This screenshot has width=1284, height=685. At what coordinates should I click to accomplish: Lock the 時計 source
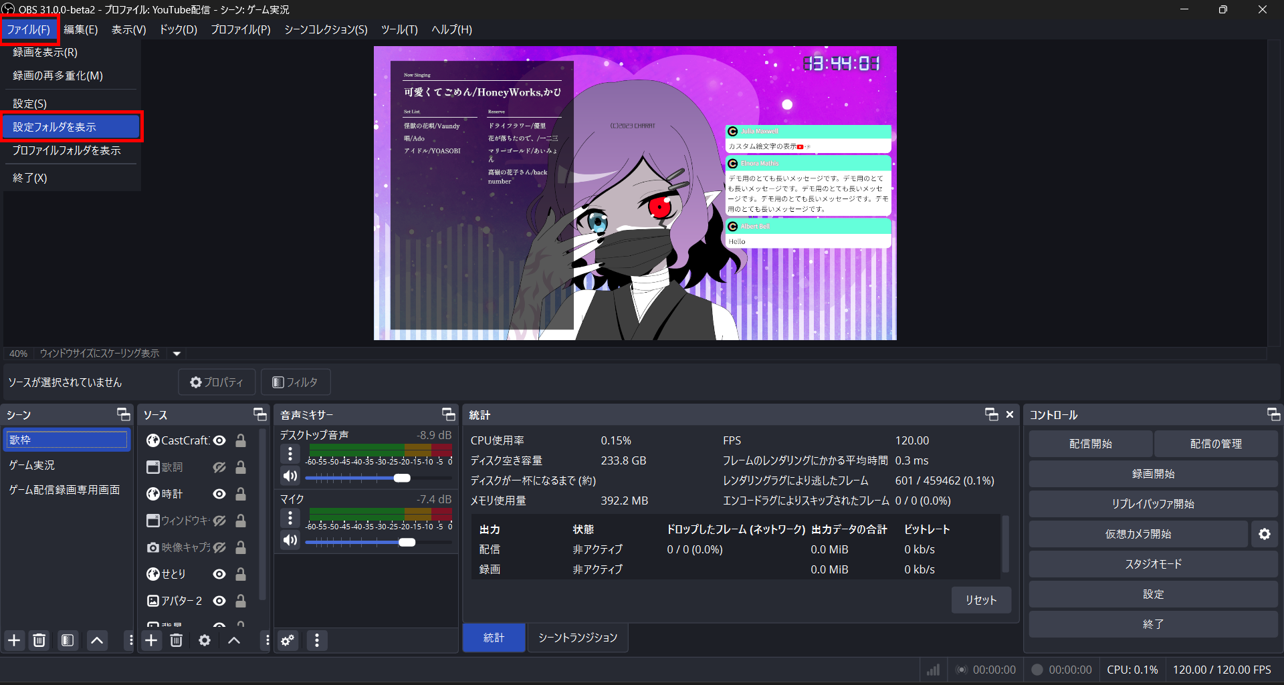tap(241, 494)
